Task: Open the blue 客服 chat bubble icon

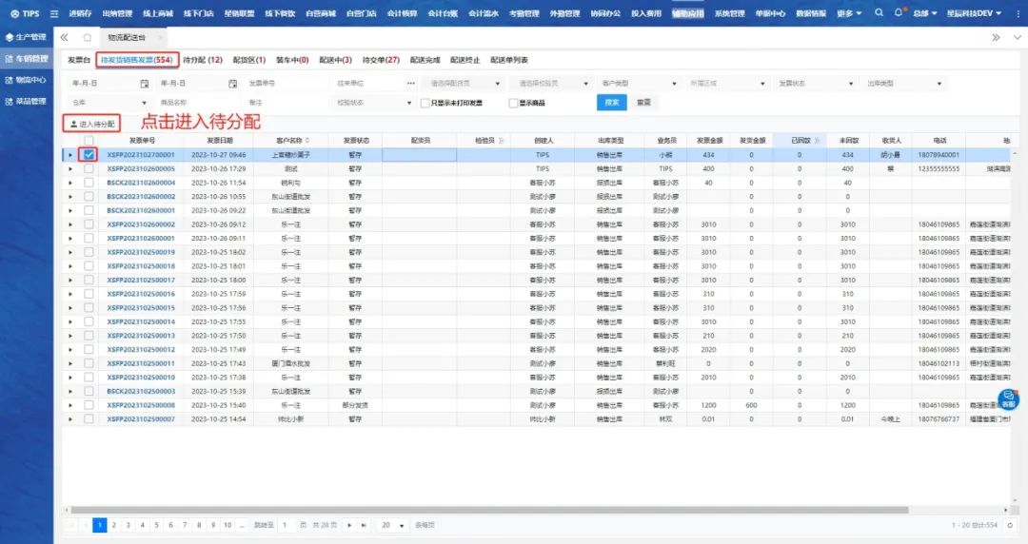Action: pos(1007,399)
